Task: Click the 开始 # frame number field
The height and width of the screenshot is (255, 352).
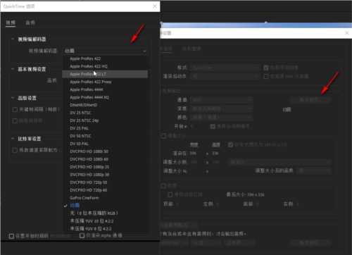Action: coord(191,126)
